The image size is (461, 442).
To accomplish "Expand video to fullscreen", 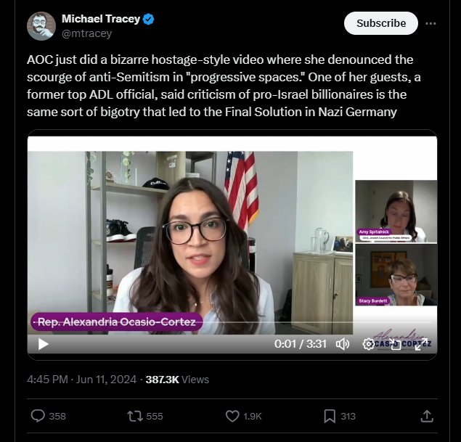I will point(421,344).
